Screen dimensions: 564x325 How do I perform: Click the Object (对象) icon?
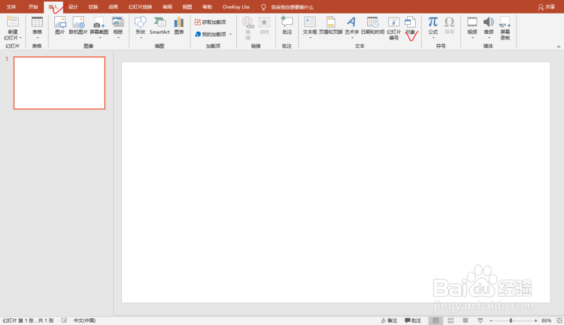coord(410,25)
